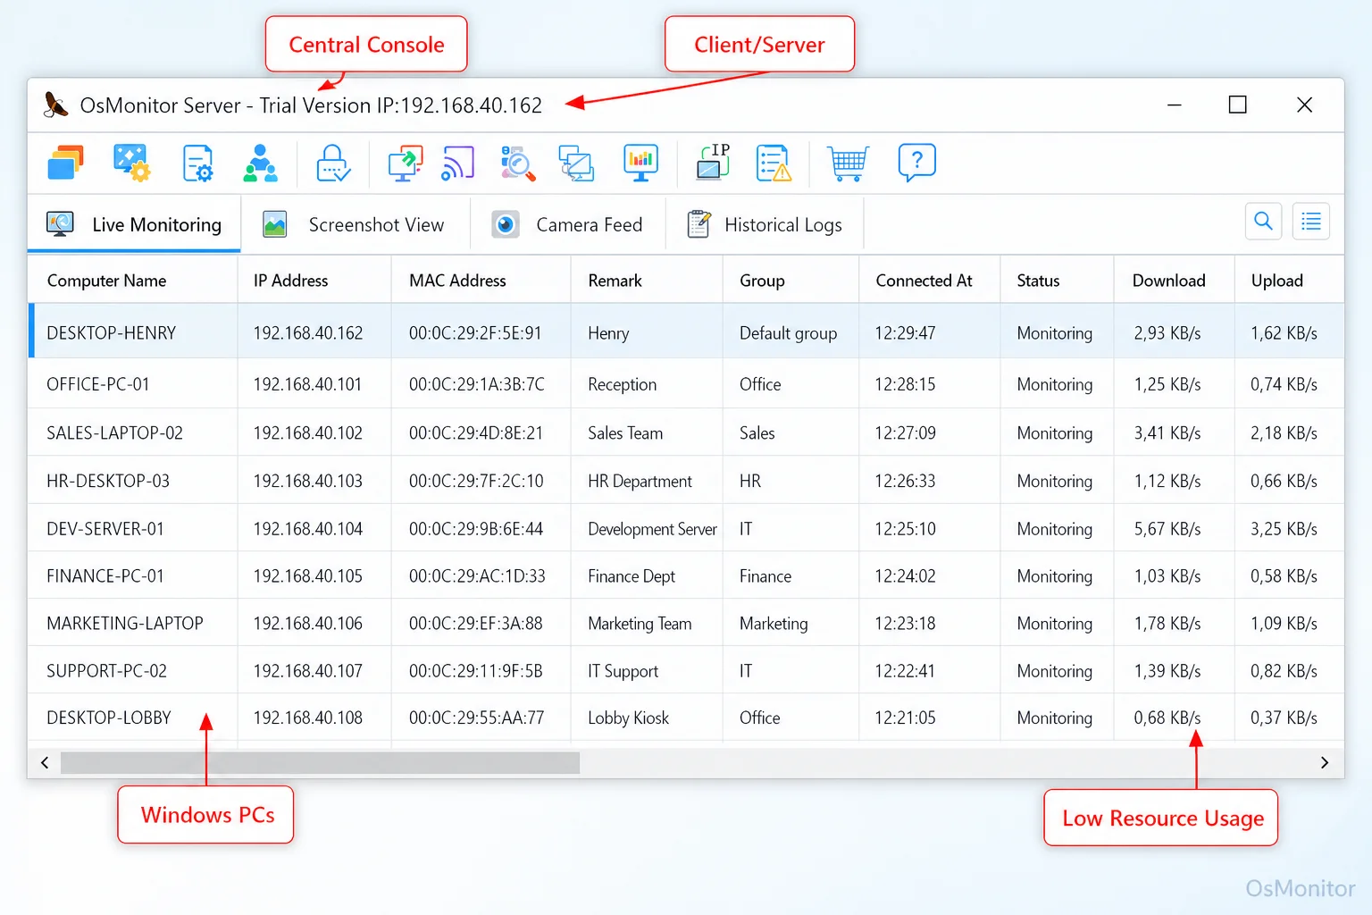Click the MAC Address column header
Image resolution: width=1372 pixels, height=915 pixels.
tap(481, 281)
